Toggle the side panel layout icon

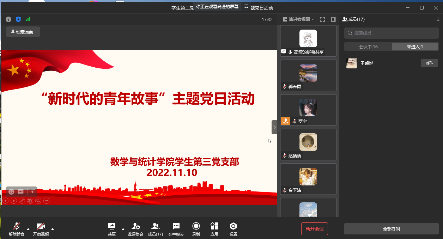(333, 19)
